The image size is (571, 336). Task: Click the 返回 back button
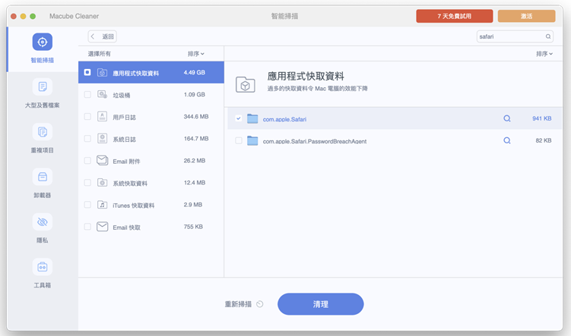point(103,36)
